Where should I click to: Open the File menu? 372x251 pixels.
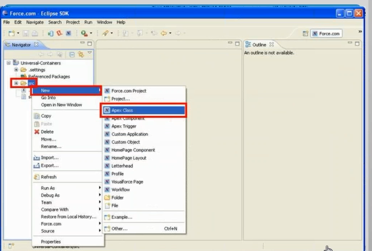pos(7,22)
